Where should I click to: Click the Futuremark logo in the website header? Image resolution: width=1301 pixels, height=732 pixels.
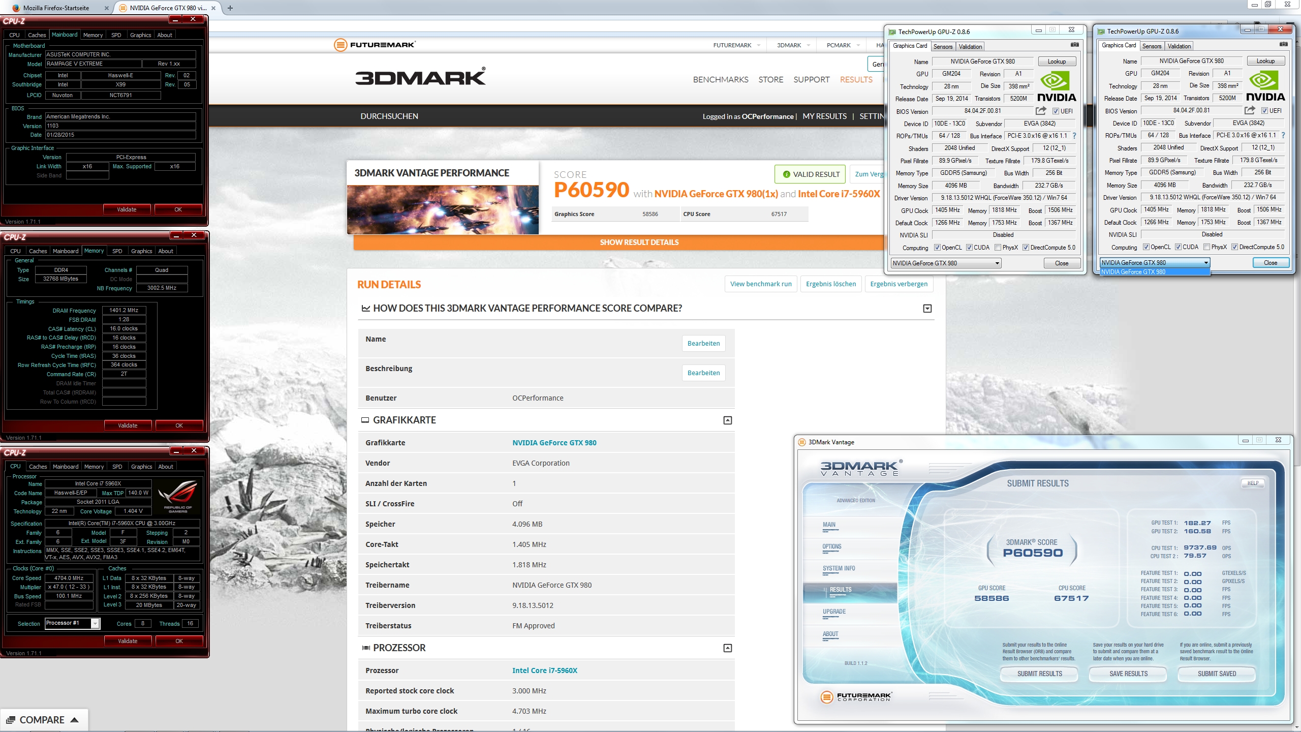pyautogui.click(x=375, y=45)
